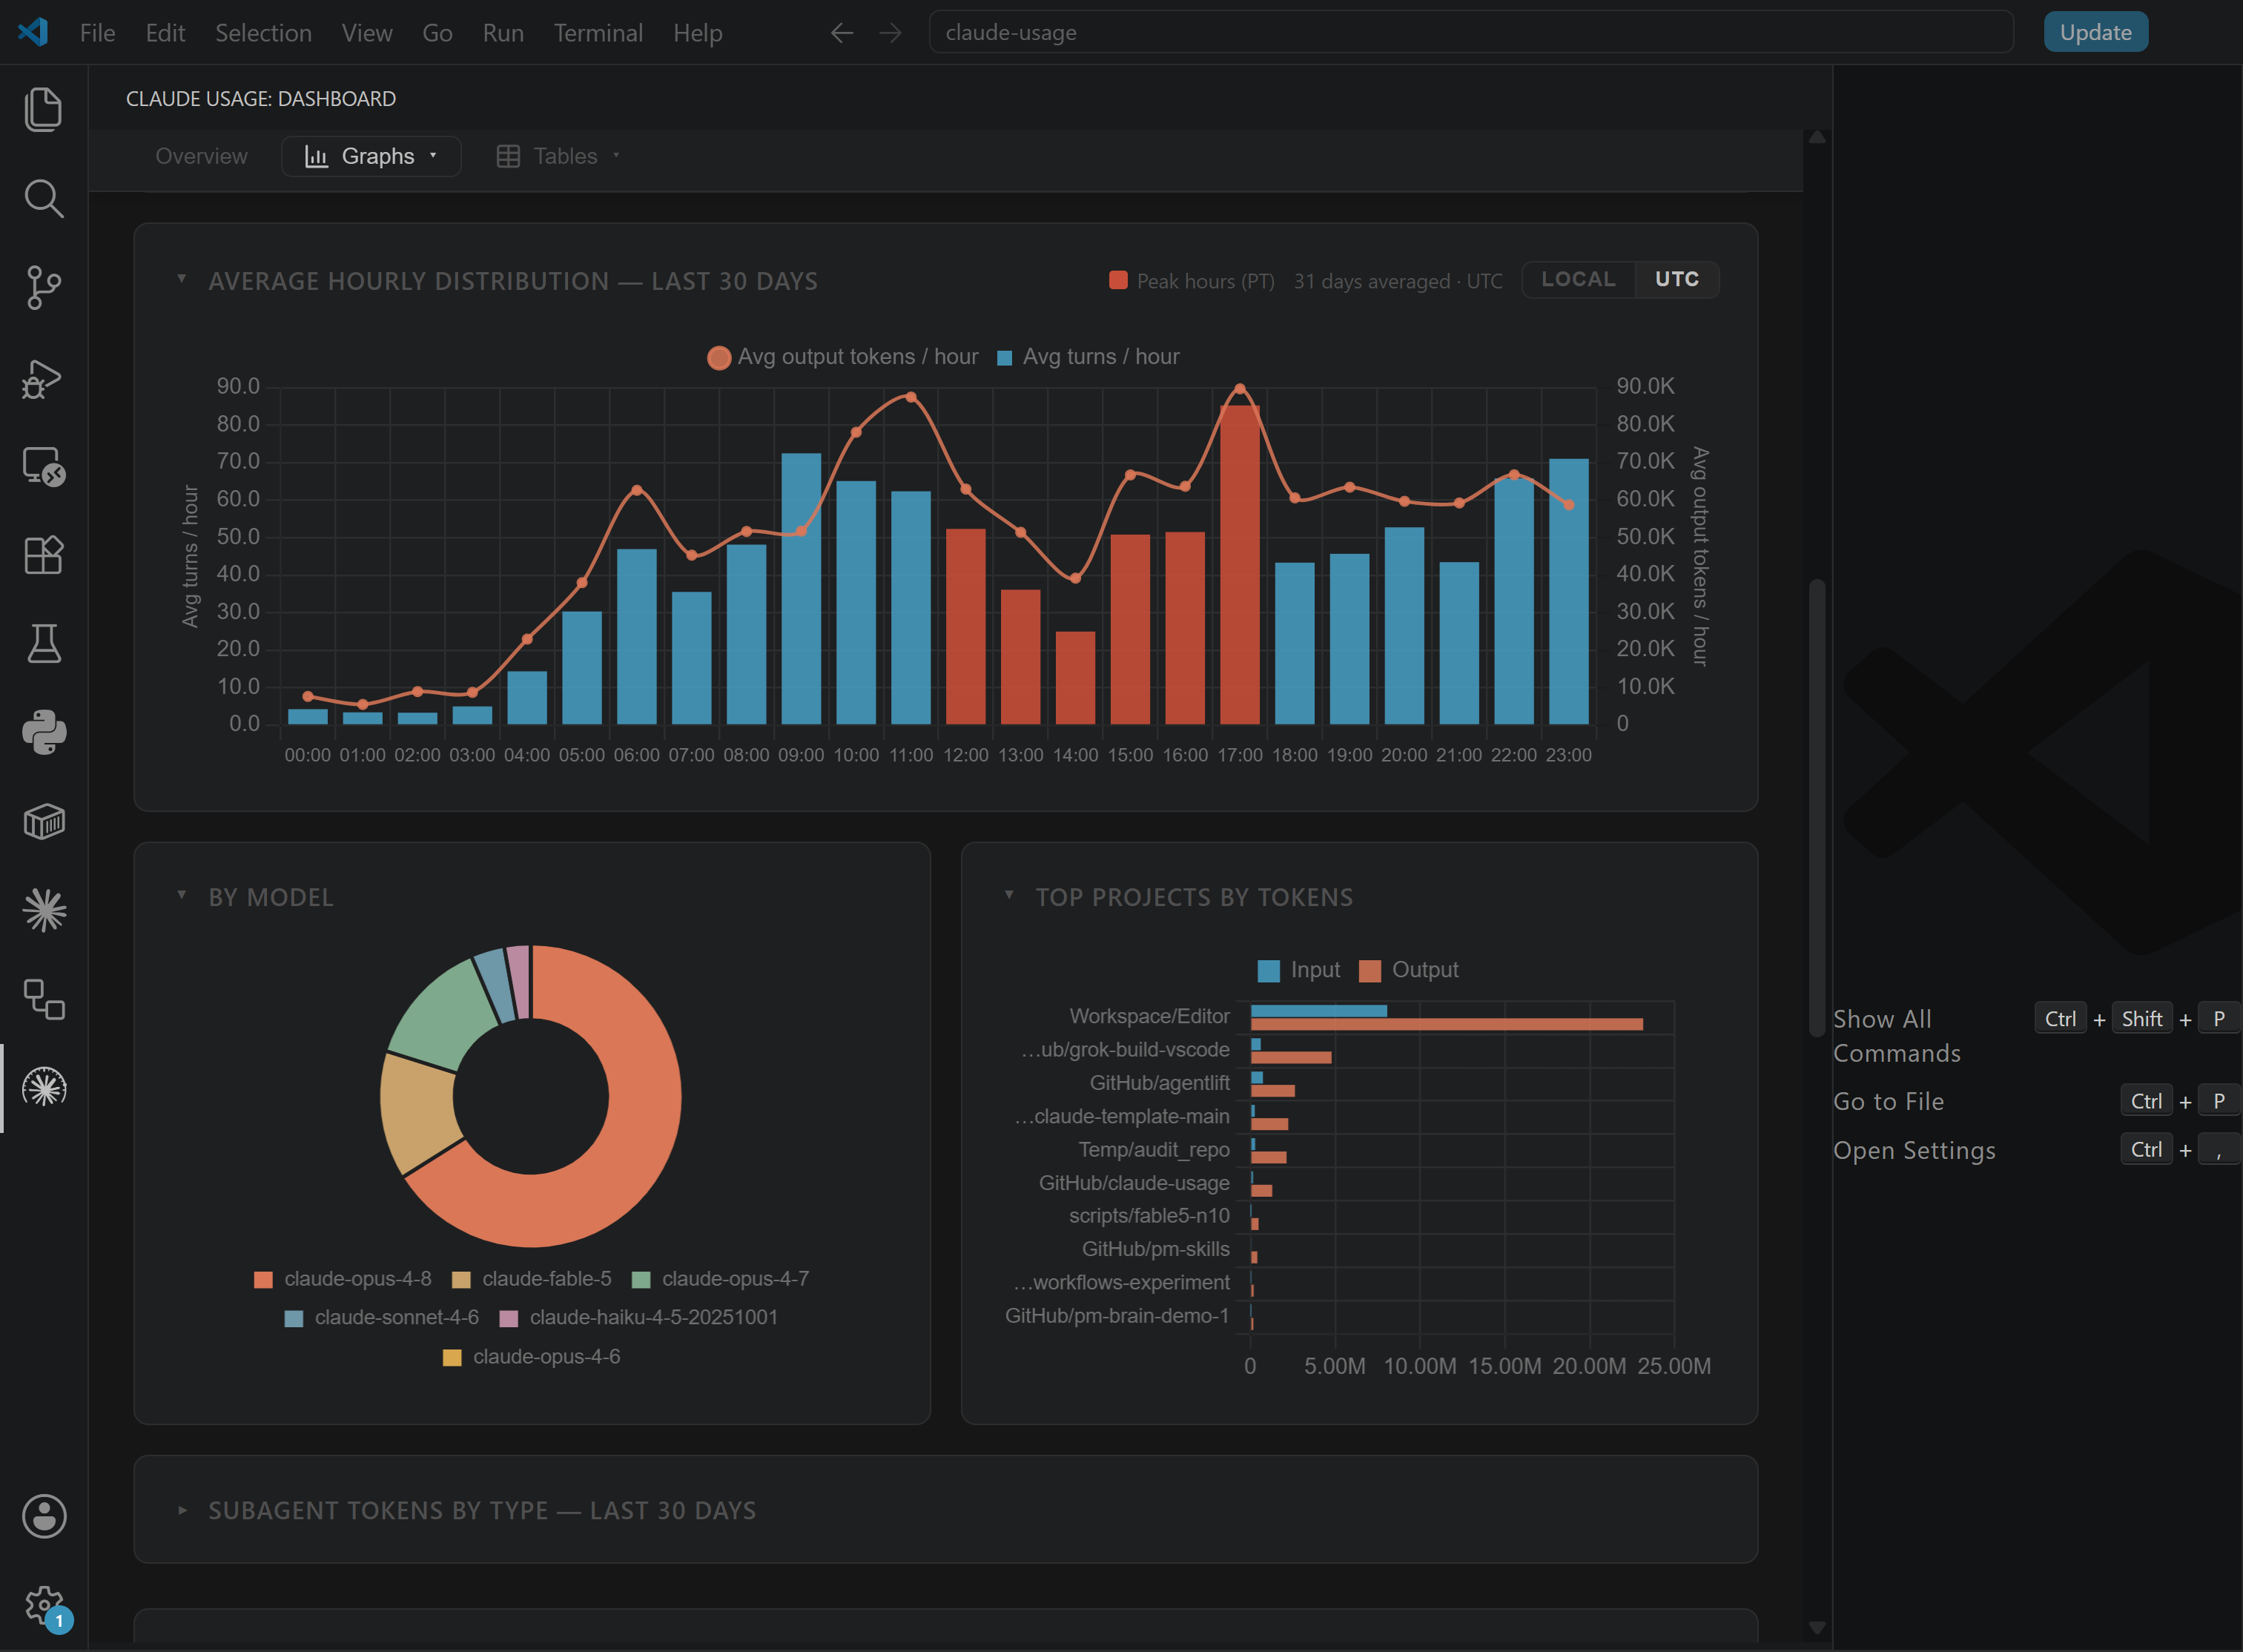Screen dimensions: 2243x1652
Task: Open the Edit menu
Action: [x=165, y=33]
